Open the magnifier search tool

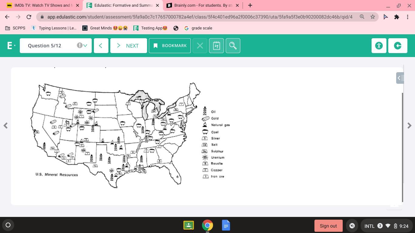[x=233, y=46]
